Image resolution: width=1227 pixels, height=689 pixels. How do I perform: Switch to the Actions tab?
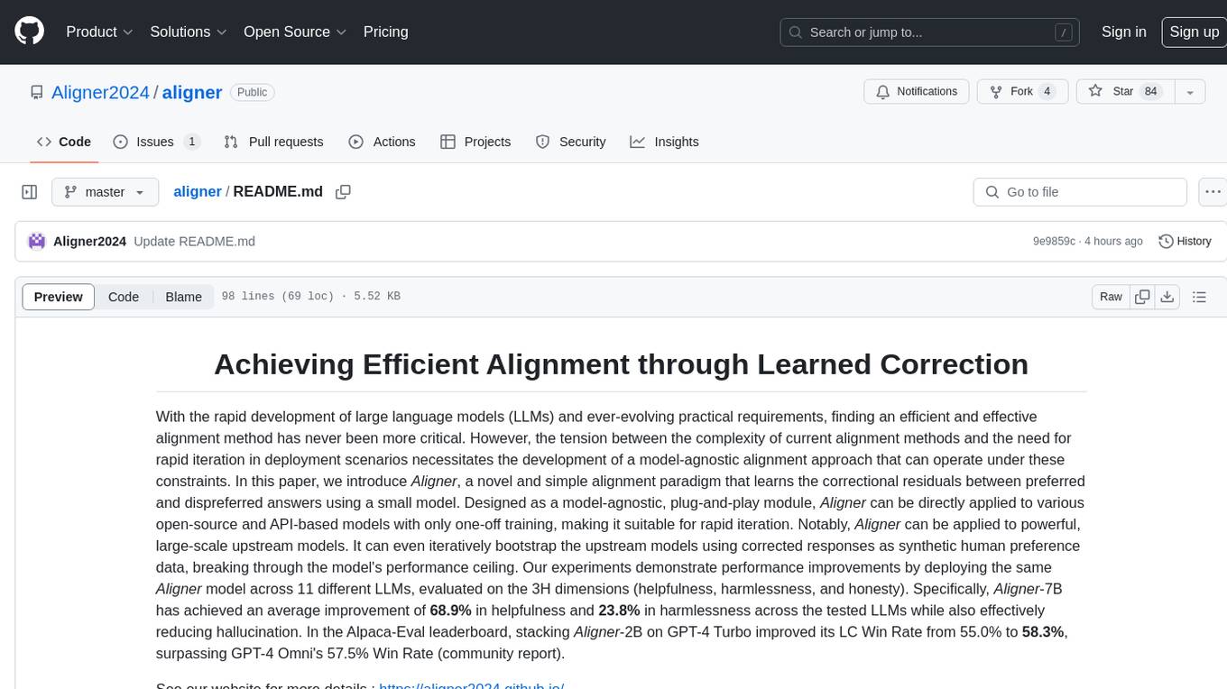[382, 142]
